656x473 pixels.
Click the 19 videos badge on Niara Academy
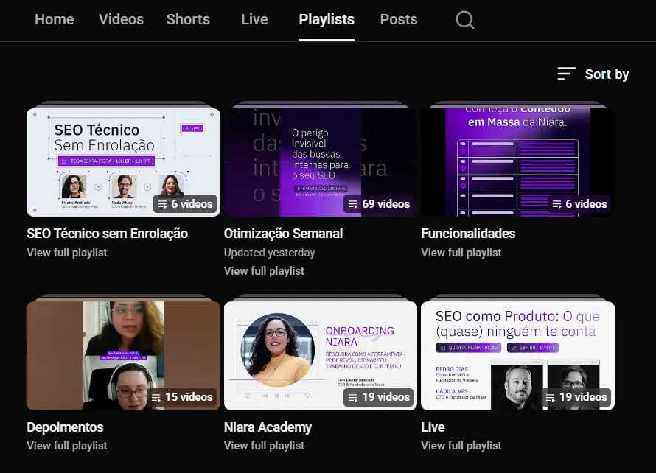(379, 397)
